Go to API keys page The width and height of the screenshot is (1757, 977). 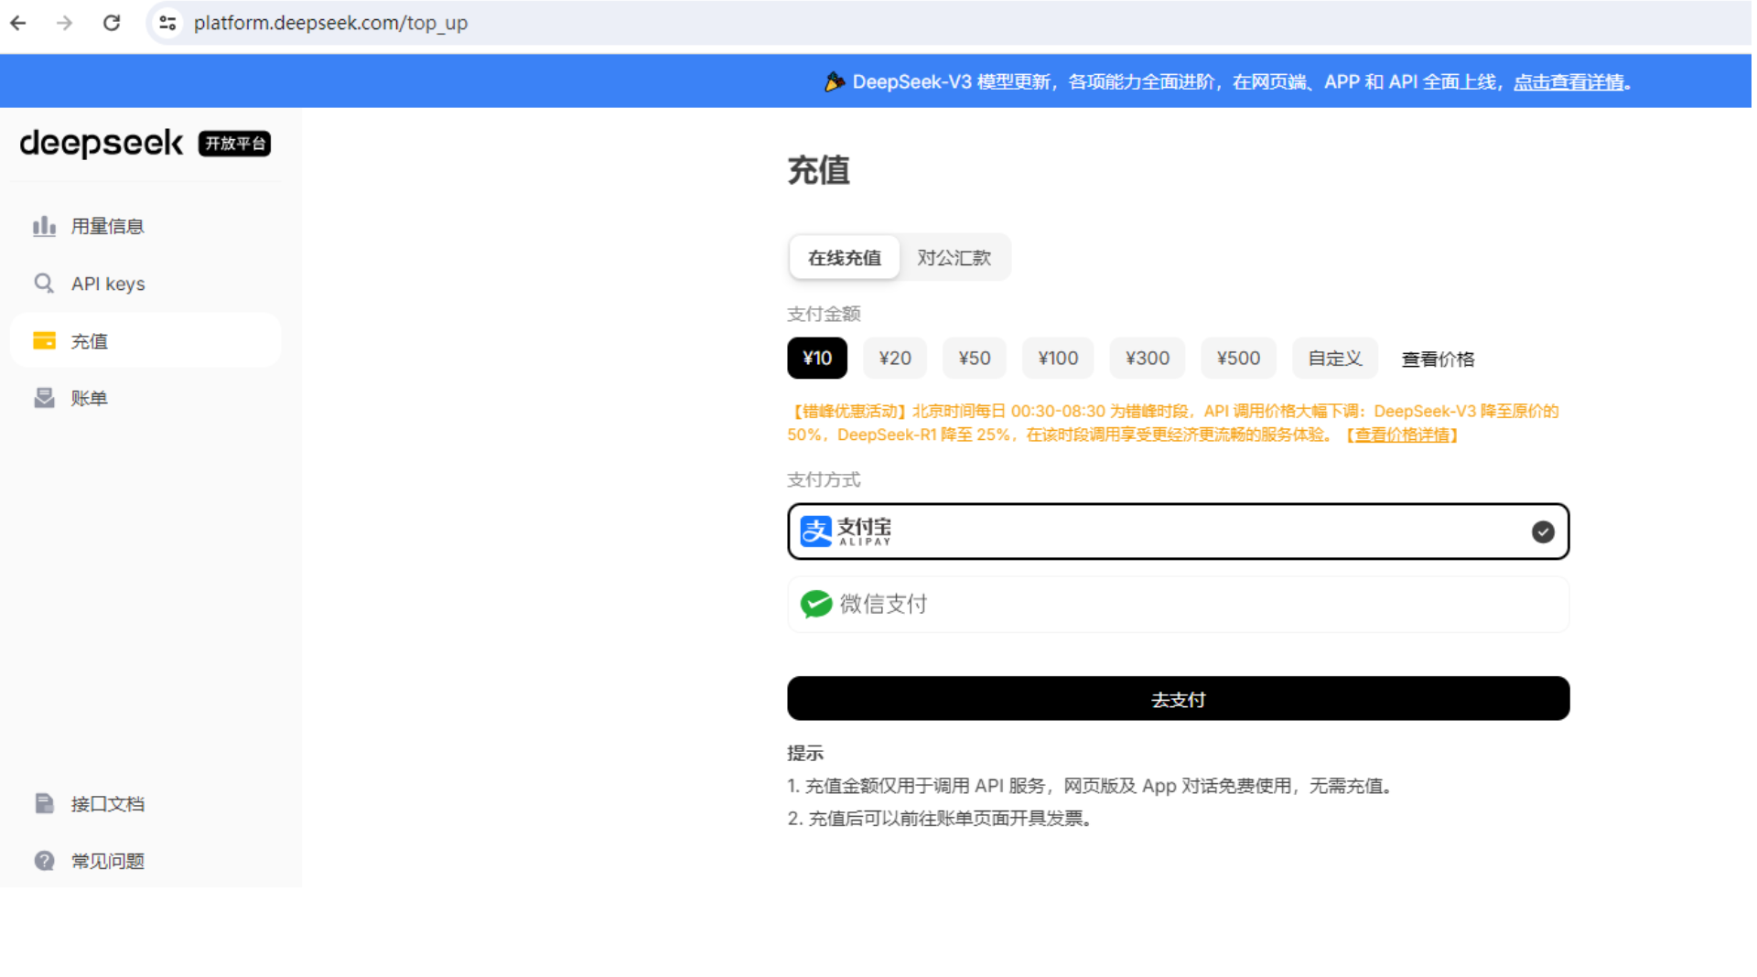pos(146,284)
